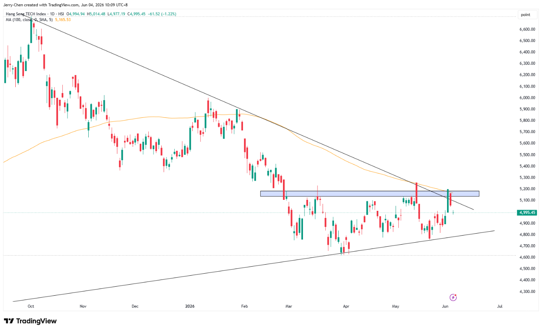Click the 4,300.00 level on price axis

tap(527, 292)
